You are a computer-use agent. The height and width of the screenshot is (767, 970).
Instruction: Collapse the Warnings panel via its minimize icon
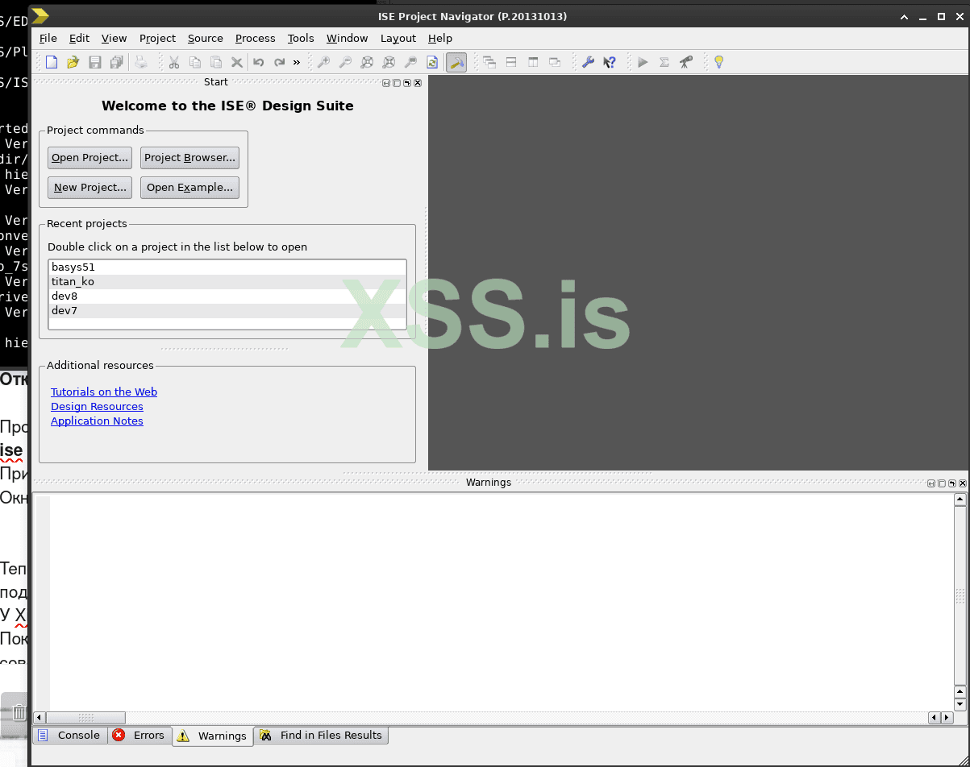click(931, 483)
